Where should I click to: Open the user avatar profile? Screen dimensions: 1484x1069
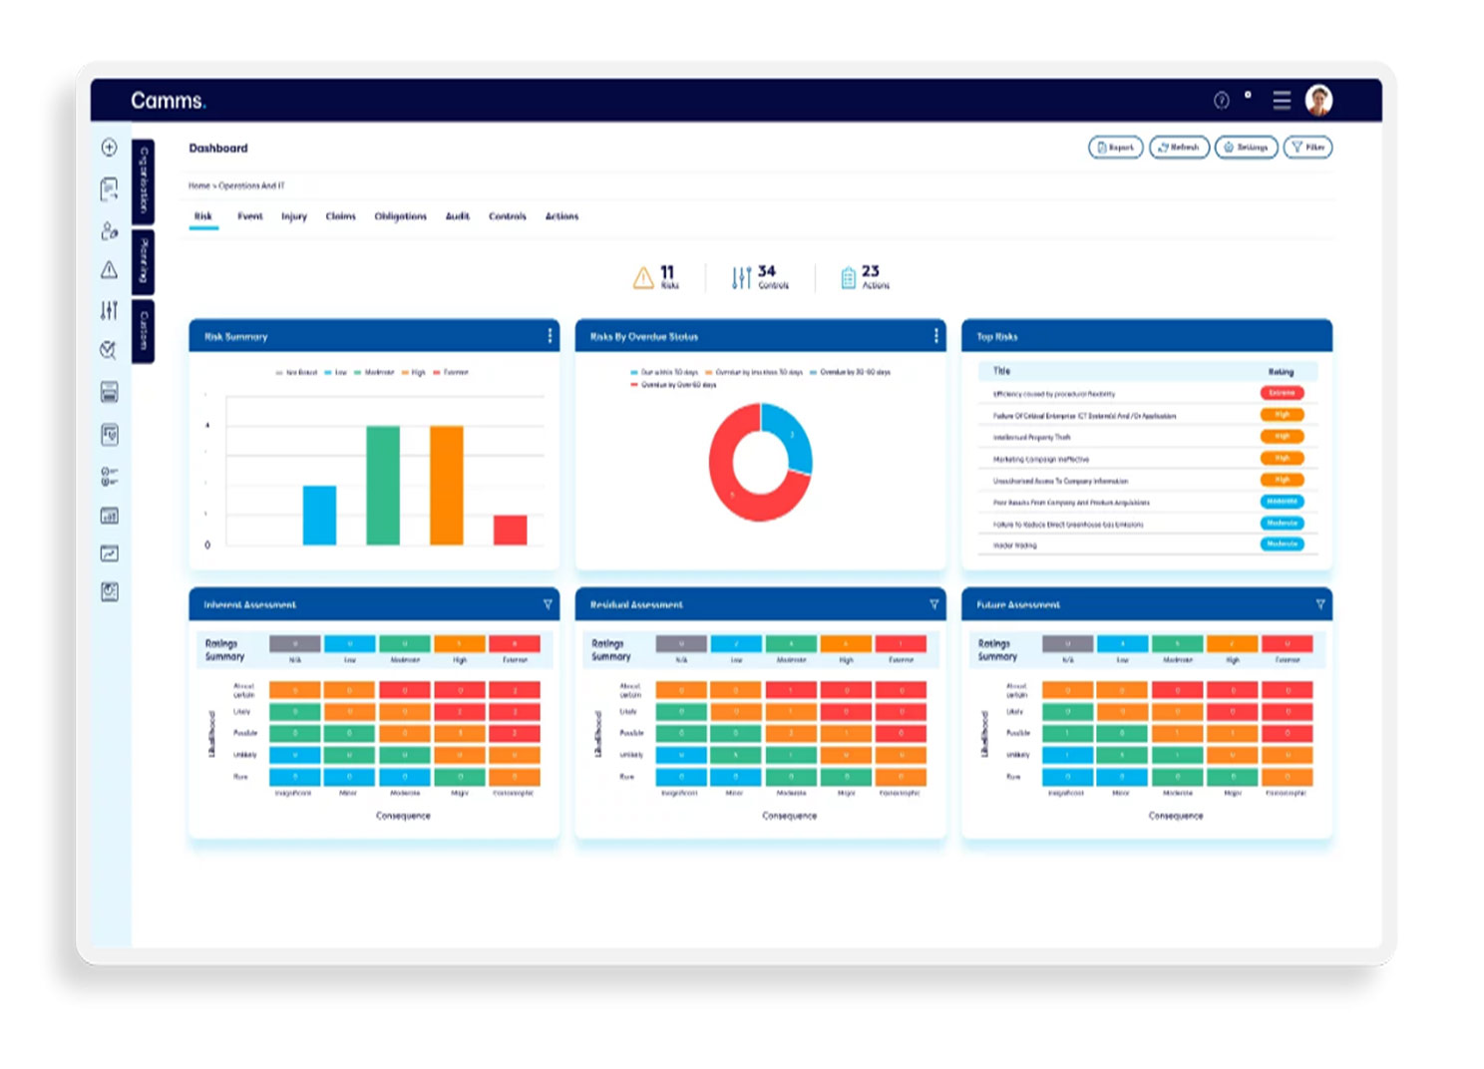[x=1318, y=100]
